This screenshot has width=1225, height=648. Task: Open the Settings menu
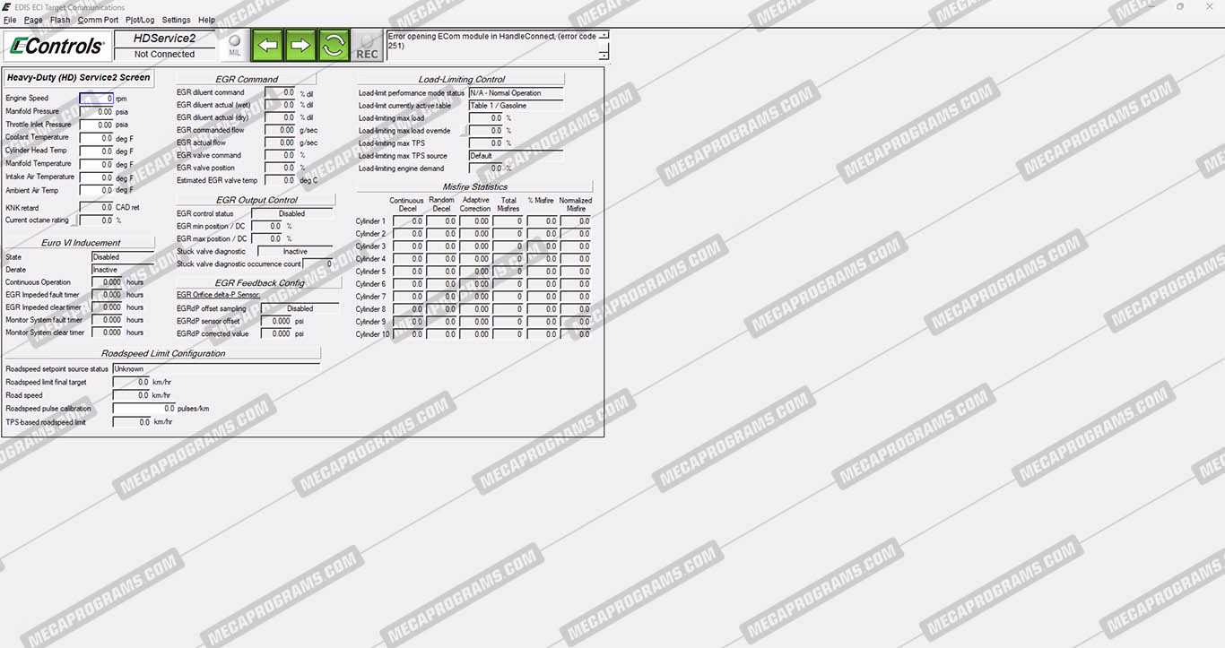coord(176,20)
